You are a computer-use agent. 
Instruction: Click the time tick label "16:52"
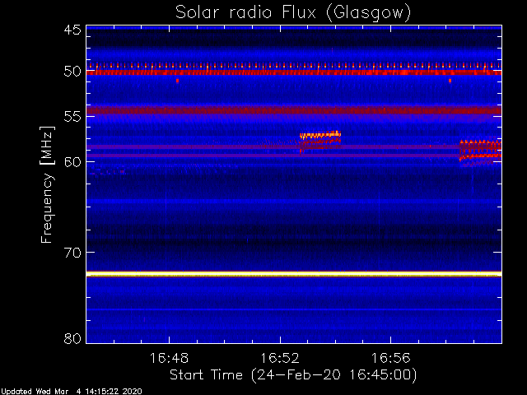pyautogui.click(x=280, y=358)
